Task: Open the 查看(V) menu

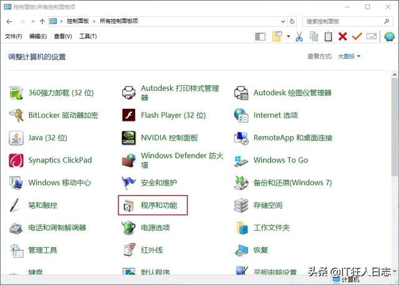Action: pos(63,36)
